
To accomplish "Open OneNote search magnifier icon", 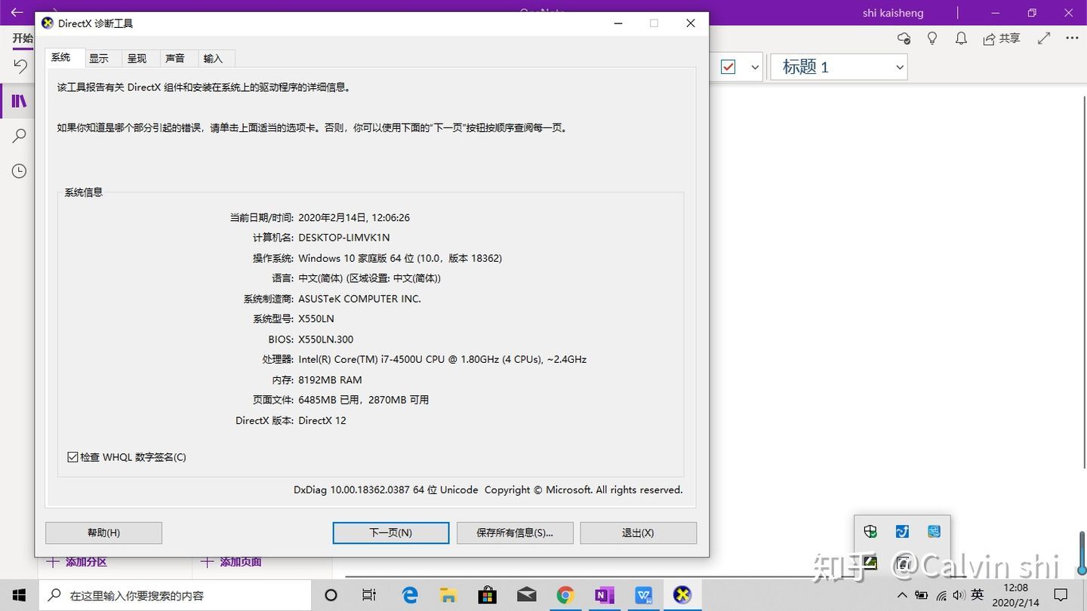I will [19, 136].
